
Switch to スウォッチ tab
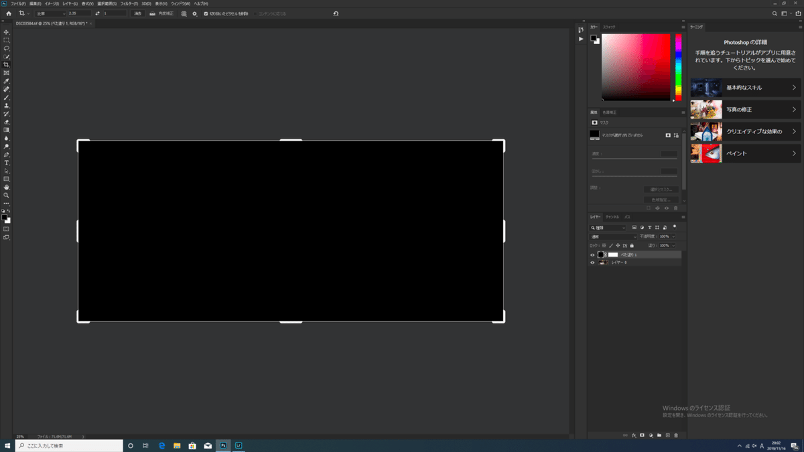click(x=609, y=27)
